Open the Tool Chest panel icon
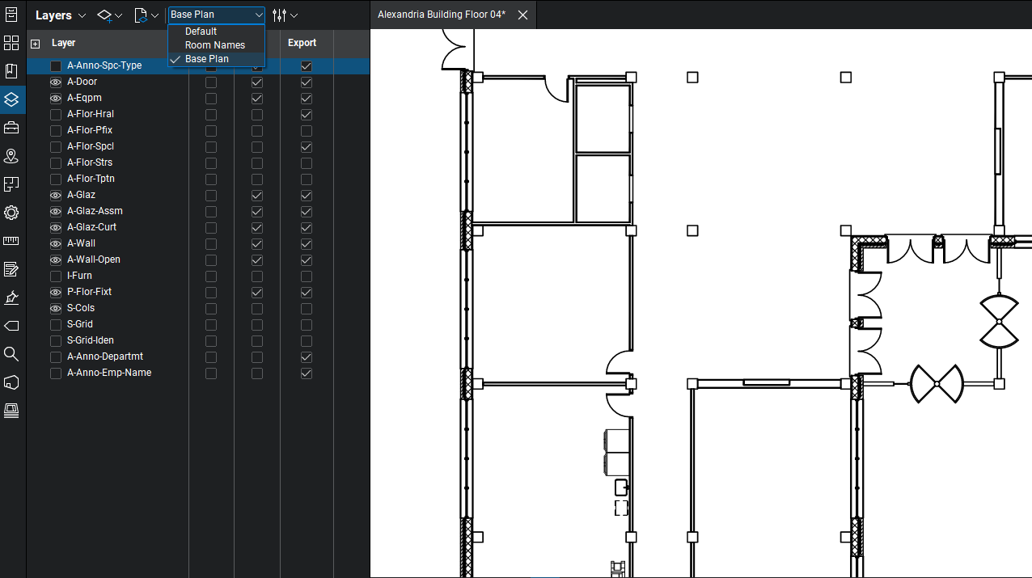 click(x=11, y=128)
